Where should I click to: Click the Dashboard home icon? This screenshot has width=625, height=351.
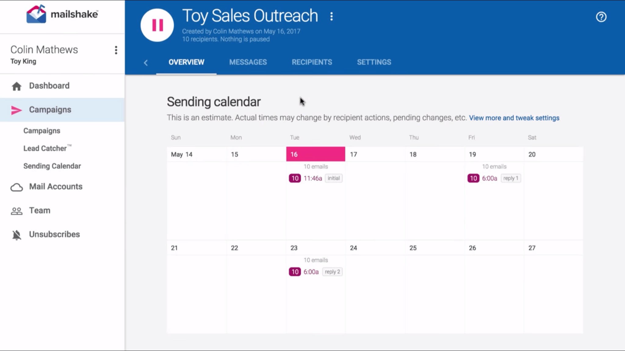pos(16,85)
